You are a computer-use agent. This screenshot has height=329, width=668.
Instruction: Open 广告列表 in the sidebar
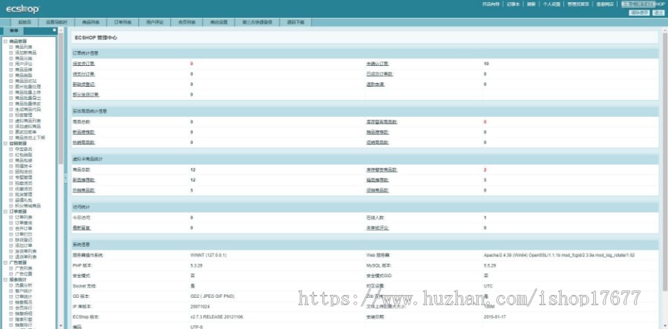(x=23, y=268)
